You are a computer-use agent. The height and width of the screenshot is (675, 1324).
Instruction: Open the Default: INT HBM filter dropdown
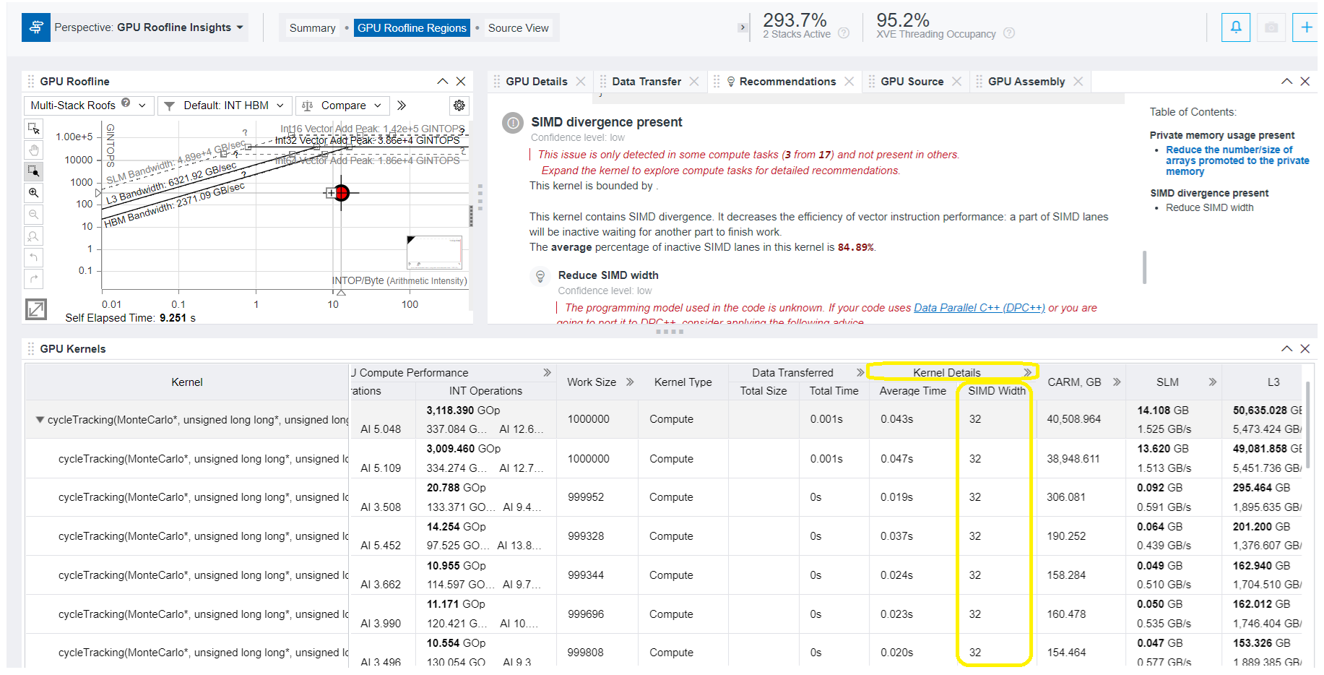[225, 106]
